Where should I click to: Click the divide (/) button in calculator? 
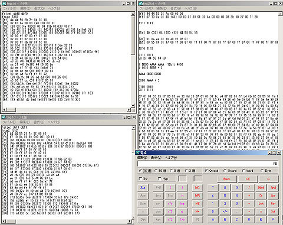click(249, 188)
